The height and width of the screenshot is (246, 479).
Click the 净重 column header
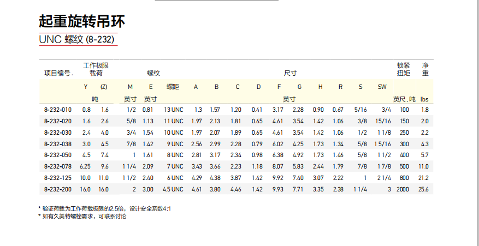coord(425,69)
